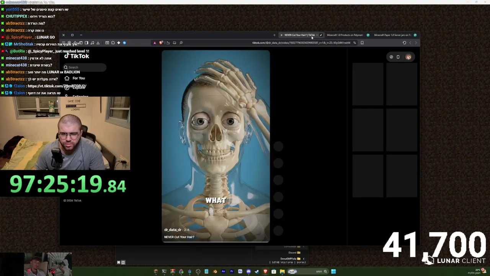Expand the DonutSMPFolia folder chevron
Screen dimensions: 490x276
pos(304,258)
